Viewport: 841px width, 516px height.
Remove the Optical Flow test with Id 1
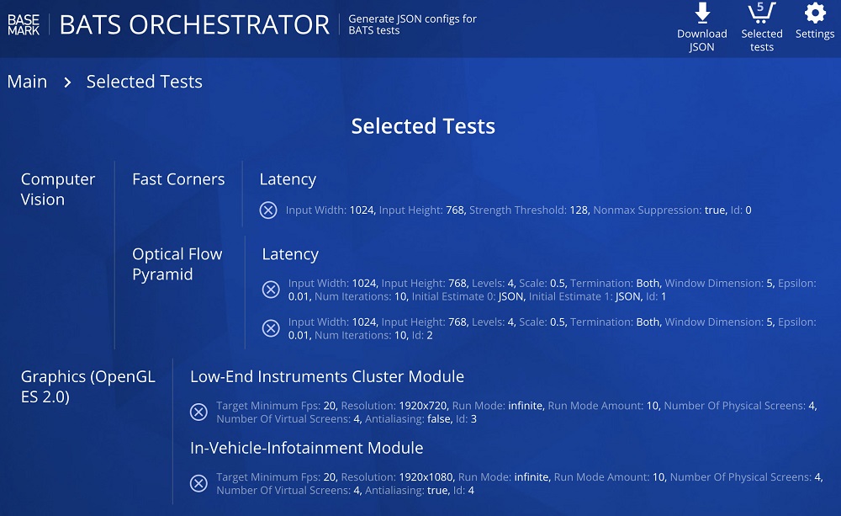[271, 290]
